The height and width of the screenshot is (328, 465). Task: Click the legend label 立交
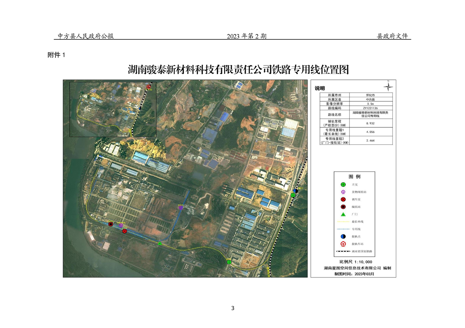coord(355,185)
